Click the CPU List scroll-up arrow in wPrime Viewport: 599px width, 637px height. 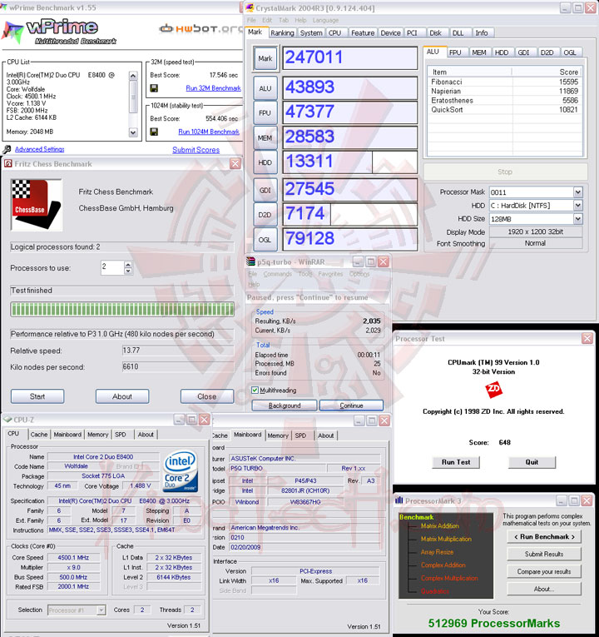pyautogui.click(x=133, y=76)
